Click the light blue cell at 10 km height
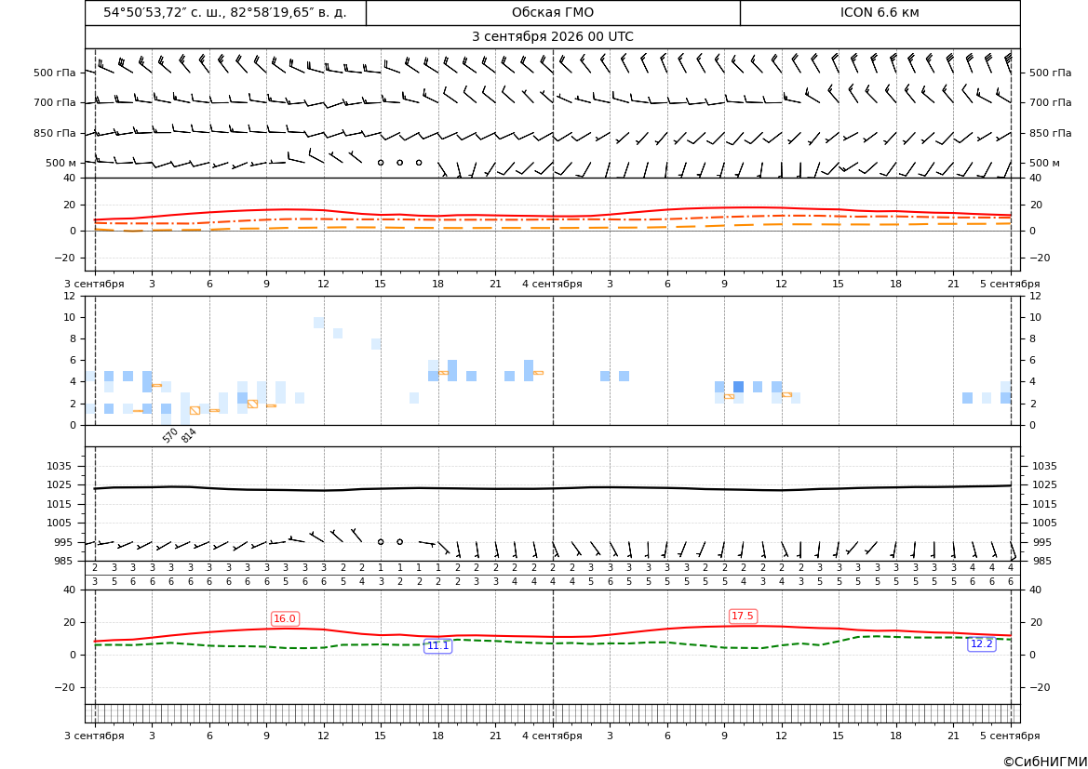Viewport: 1088px width, 769px height. point(318,323)
